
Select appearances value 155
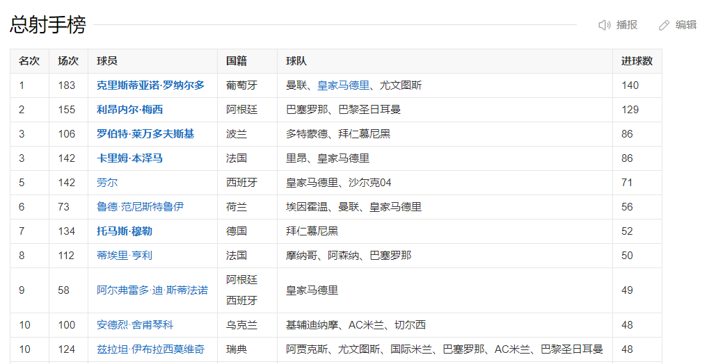coord(67,110)
